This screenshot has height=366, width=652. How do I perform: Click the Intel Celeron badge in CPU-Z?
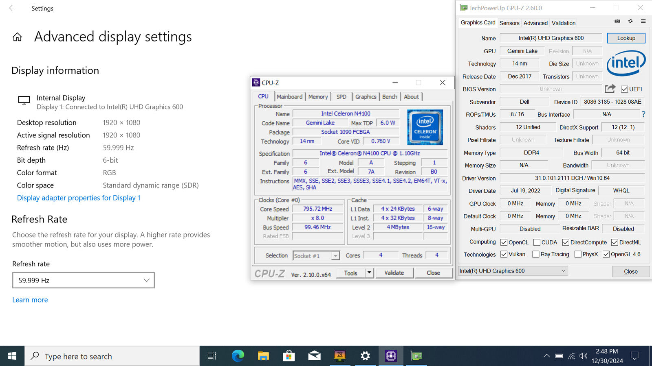425,127
